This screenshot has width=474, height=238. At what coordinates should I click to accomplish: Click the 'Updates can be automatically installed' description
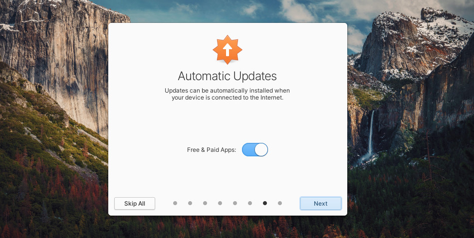[228, 94]
